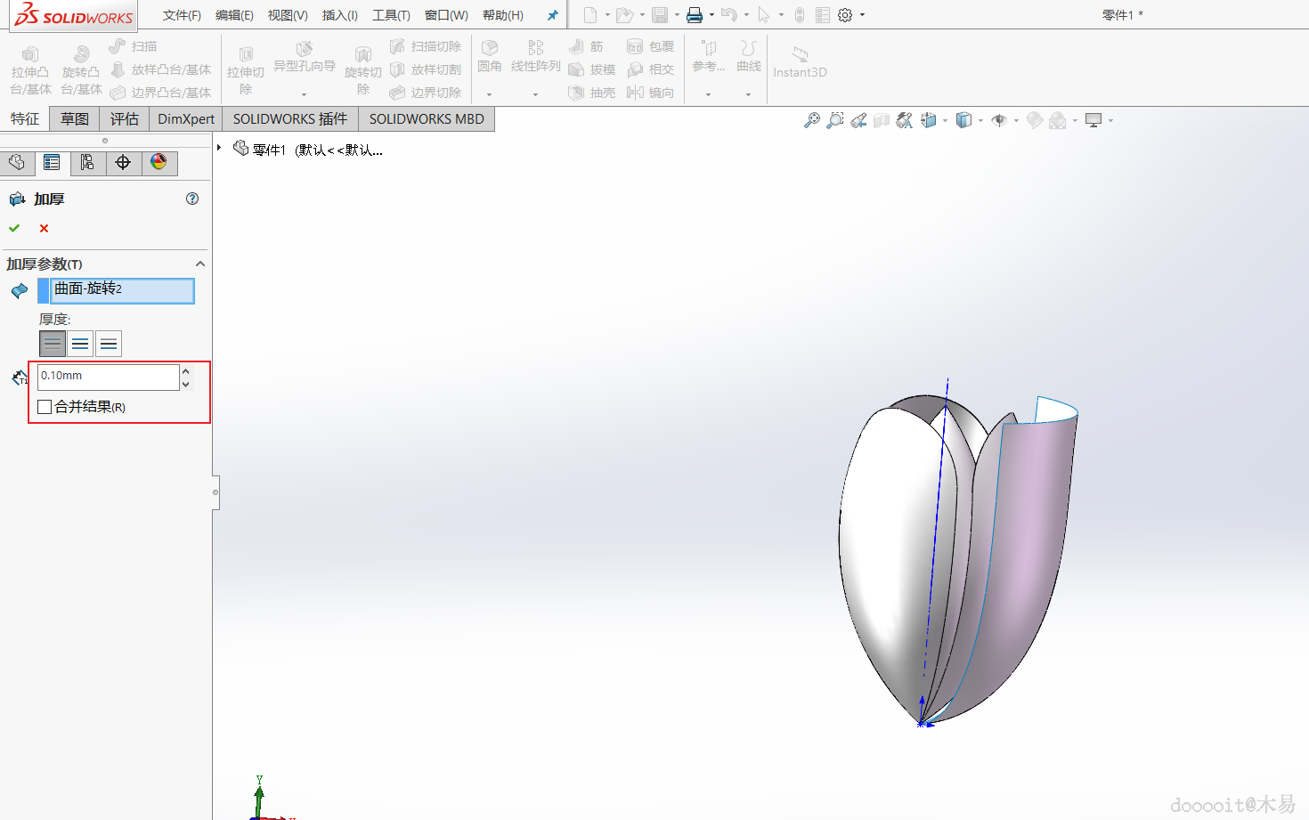The image size is (1309, 820).
Task: Select the middle thicken both sides option
Action: click(80, 344)
